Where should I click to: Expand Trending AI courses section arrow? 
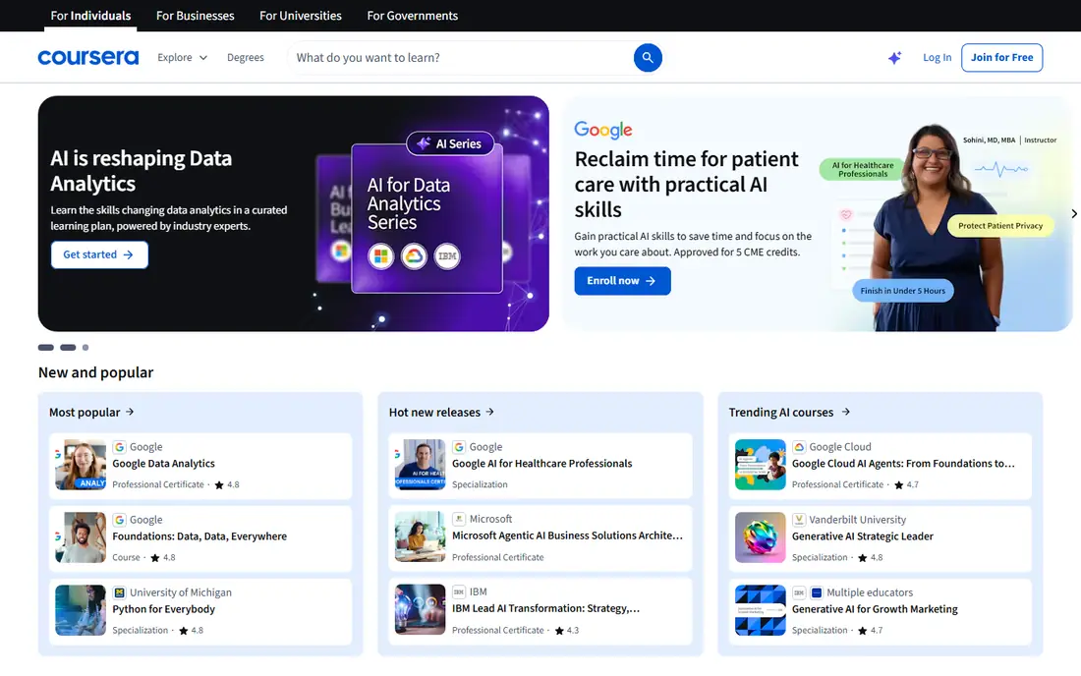tap(846, 412)
